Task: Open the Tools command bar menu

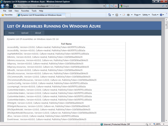Action: [155, 15]
